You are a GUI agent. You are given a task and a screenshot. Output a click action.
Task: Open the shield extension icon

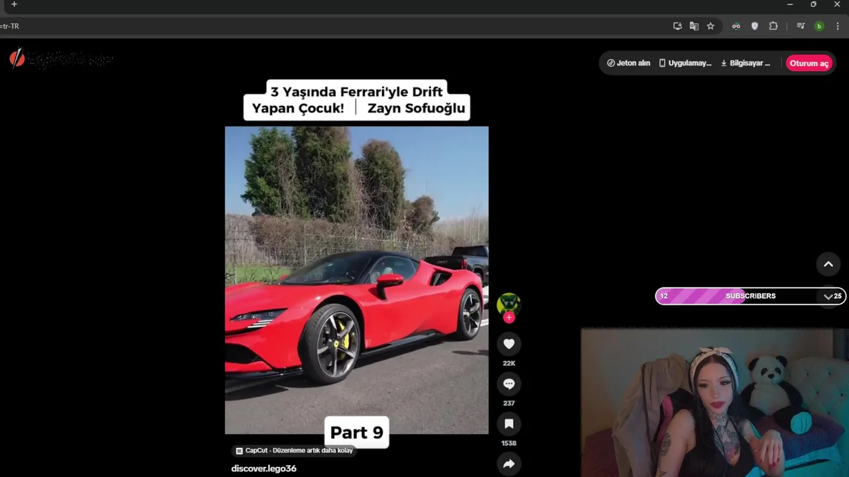point(754,26)
